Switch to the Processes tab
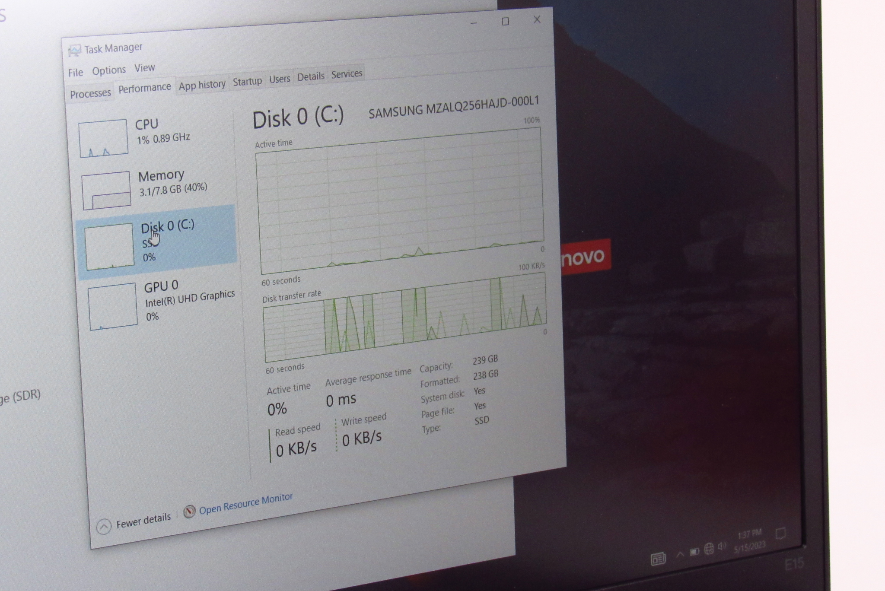Viewport: 885px width, 591px height. 90,93
